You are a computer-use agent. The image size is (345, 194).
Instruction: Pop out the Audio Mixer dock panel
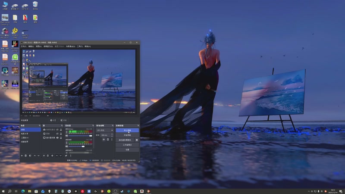93,125
